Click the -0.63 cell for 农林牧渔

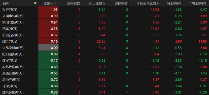[48, 67]
